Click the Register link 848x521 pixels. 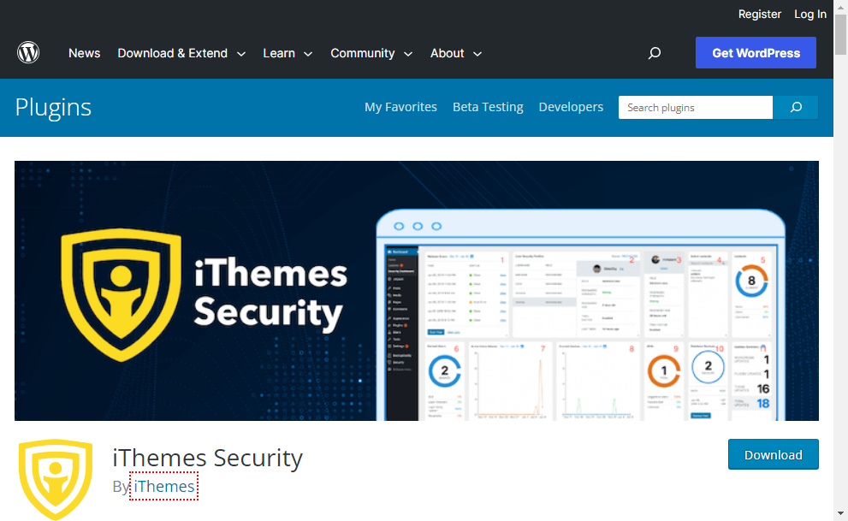(759, 14)
